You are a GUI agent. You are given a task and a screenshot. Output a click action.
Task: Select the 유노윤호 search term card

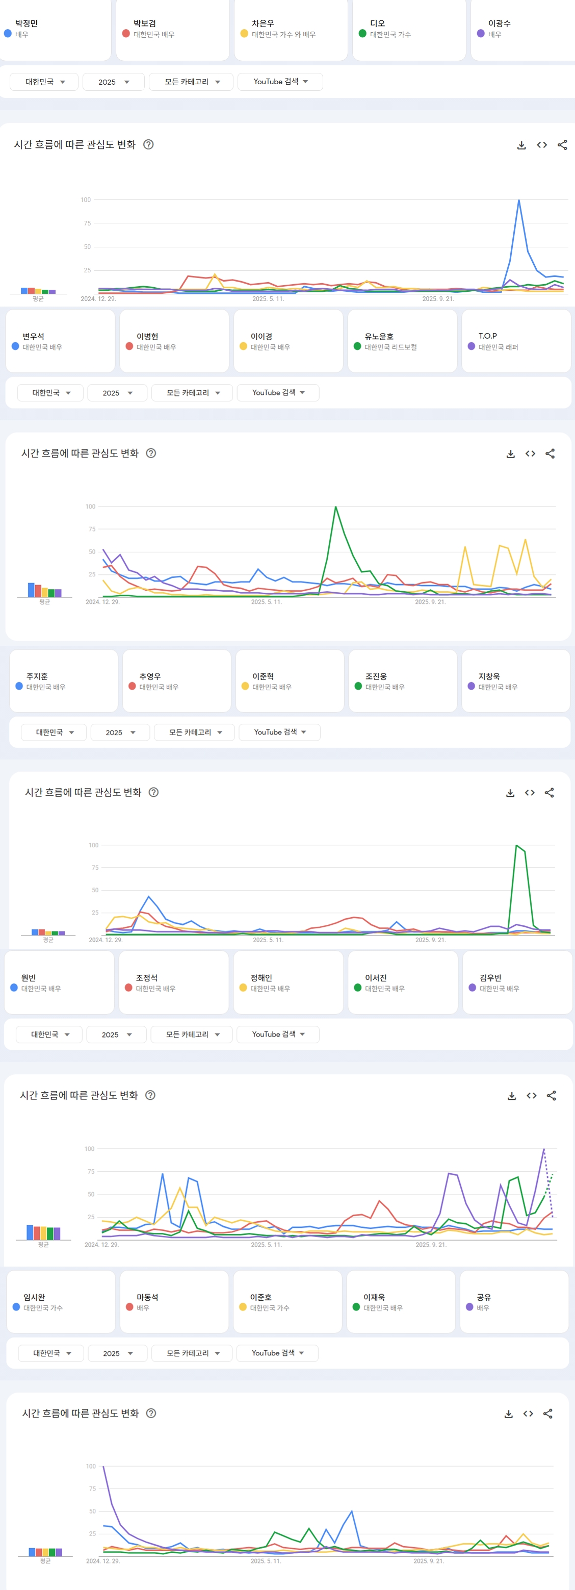[x=402, y=341]
